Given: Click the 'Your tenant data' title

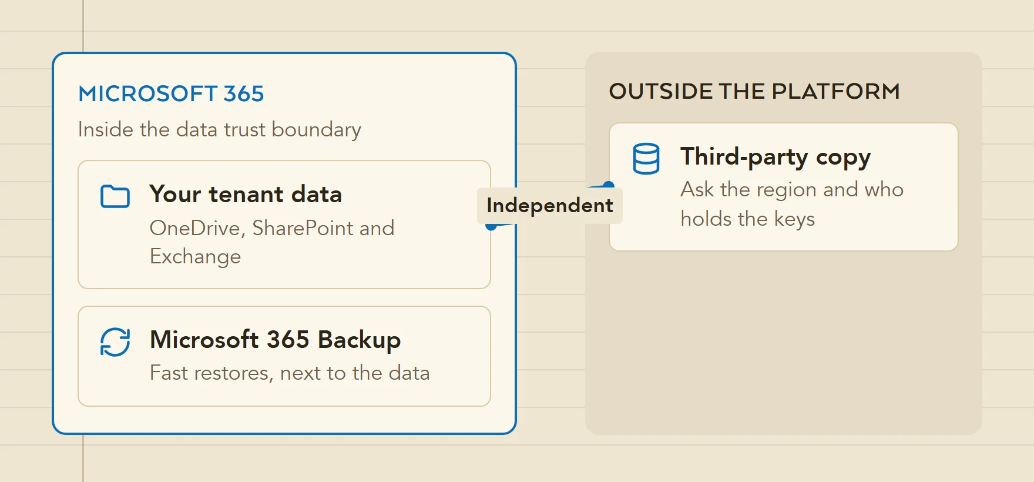Looking at the screenshot, I should coord(246,194).
